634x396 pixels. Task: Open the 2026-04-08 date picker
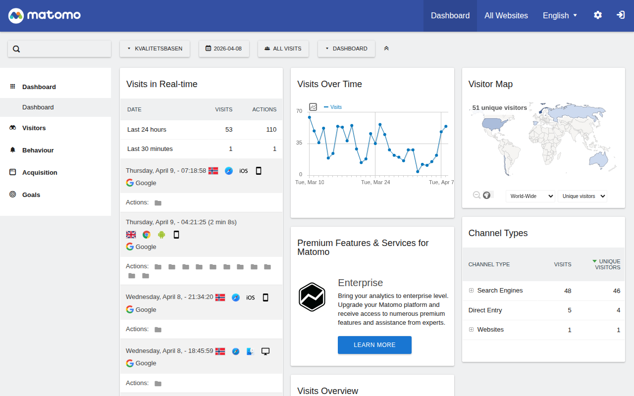[224, 49]
